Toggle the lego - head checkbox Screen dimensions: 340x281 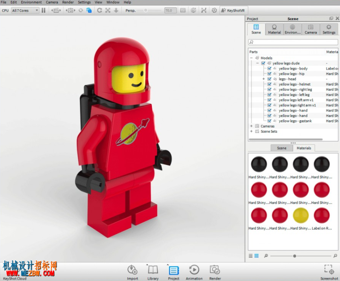[x=269, y=79]
